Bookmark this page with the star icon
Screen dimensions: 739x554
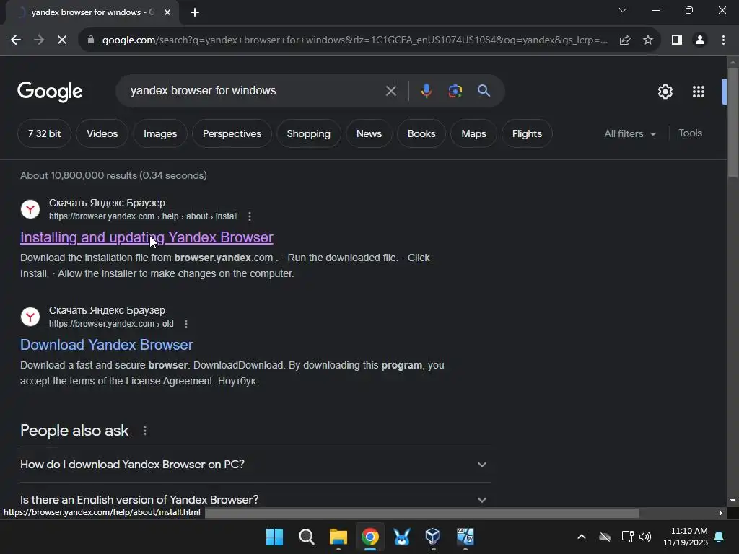coord(648,40)
